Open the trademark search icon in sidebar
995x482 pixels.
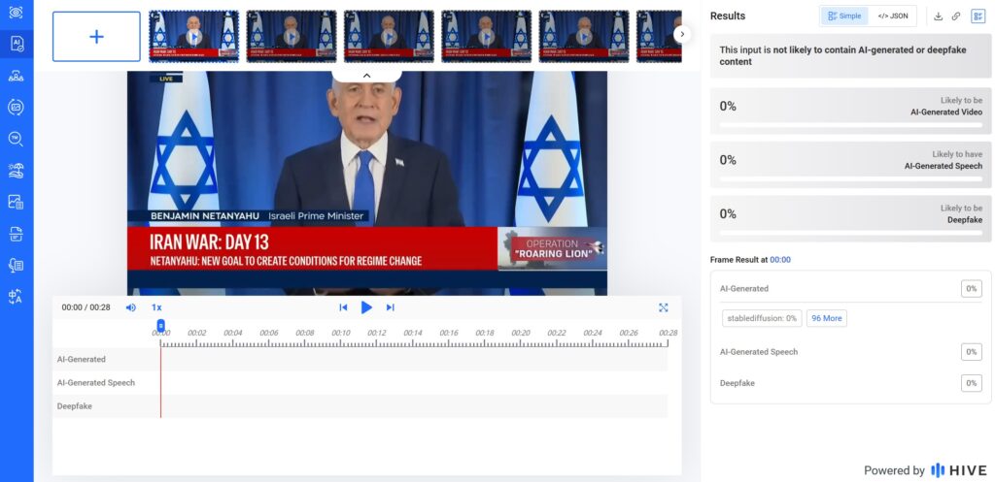click(17, 139)
